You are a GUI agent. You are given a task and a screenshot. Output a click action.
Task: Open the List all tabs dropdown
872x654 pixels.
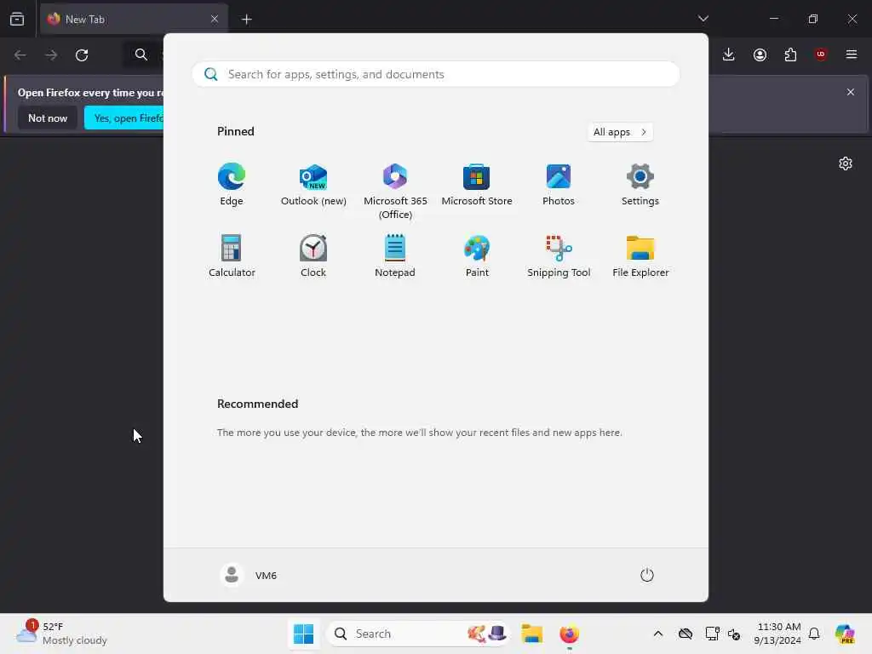pos(703,19)
